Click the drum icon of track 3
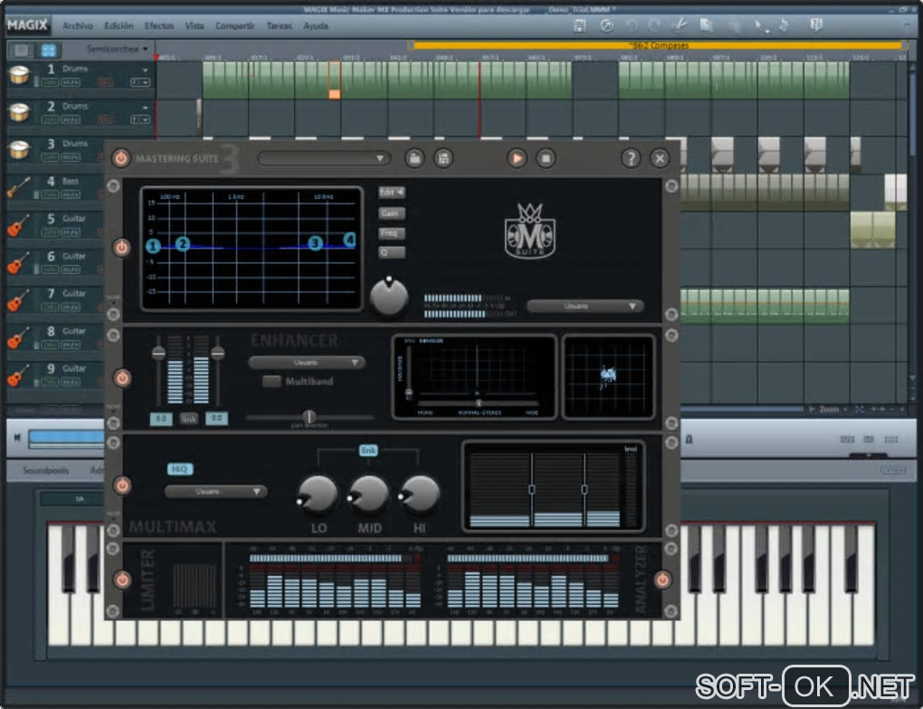This screenshot has width=923, height=709. [19, 150]
